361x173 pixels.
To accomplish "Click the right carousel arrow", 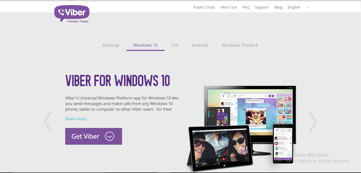I will (313, 122).
